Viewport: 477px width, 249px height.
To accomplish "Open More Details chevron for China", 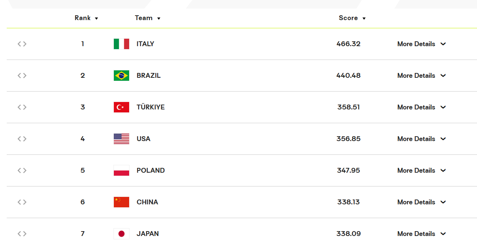I will pos(443,202).
